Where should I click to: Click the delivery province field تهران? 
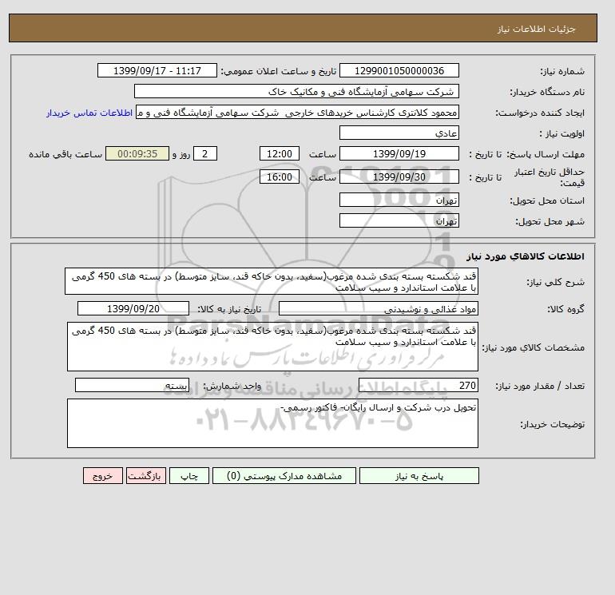[x=399, y=200]
